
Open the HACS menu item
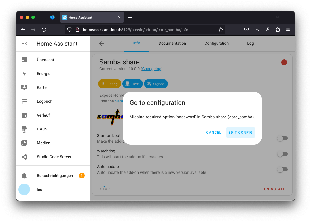tap(53, 129)
